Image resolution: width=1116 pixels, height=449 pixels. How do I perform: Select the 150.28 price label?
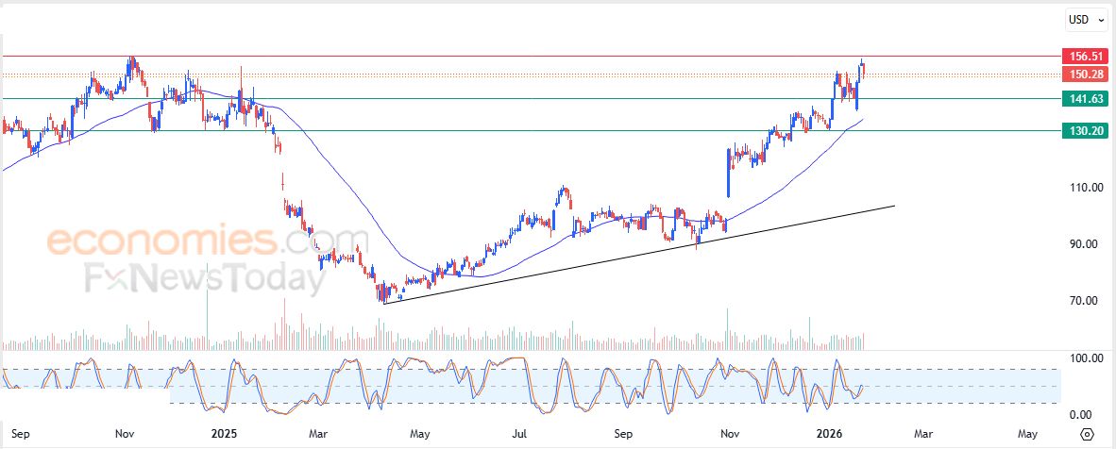pyautogui.click(x=1084, y=74)
